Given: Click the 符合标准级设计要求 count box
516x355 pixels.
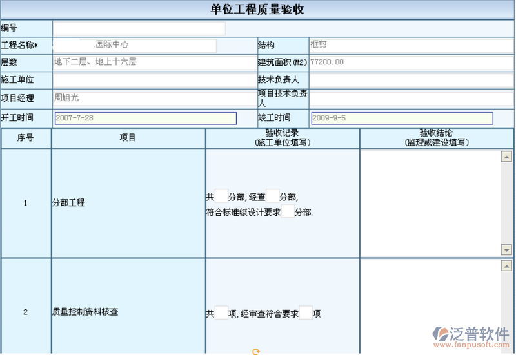Looking at the screenshot, I should point(288,212).
